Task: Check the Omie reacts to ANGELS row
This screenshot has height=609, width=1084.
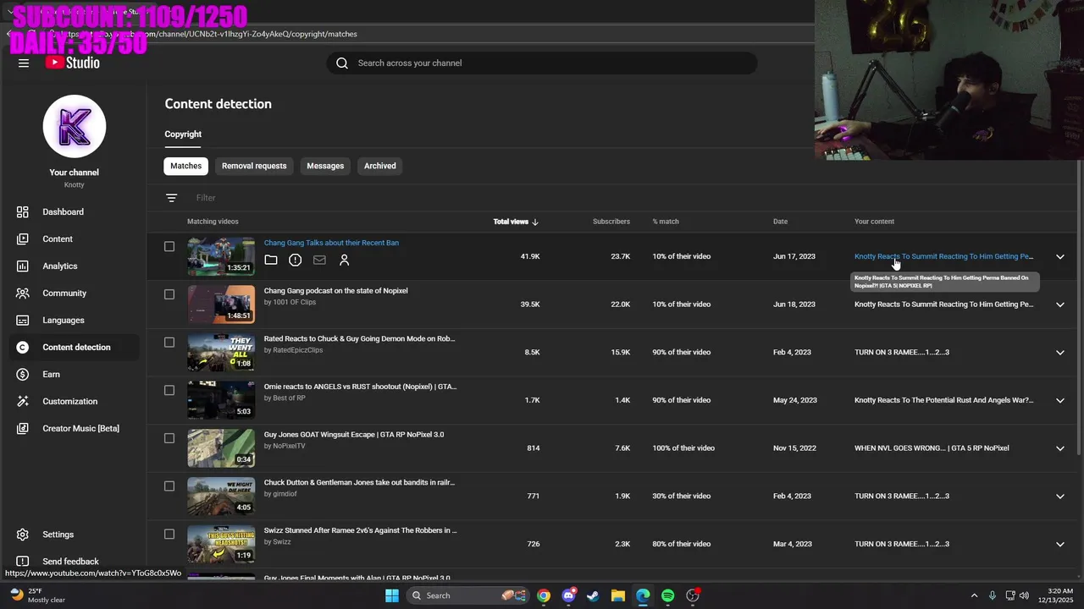Action: (x=169, y=390)
